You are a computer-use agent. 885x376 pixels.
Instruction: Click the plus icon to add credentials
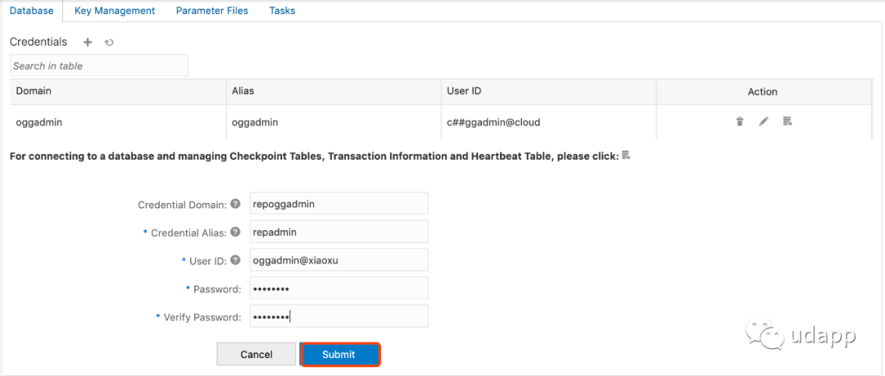88,42
